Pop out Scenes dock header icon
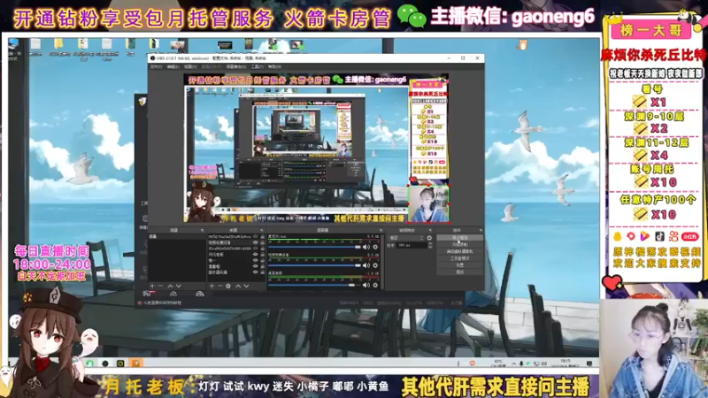 tap(202, 231)
